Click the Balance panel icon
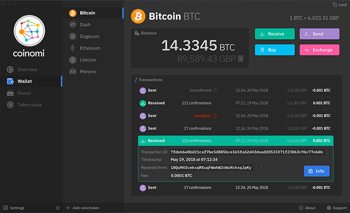The image size is (350, 213). pos(137,33)
